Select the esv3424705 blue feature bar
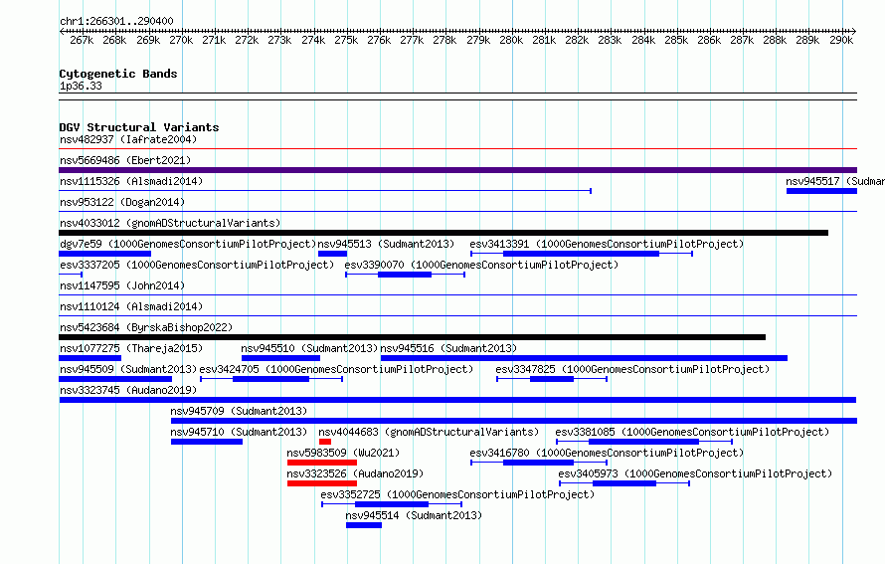This screenshot has height=564, width=885. 270,379
